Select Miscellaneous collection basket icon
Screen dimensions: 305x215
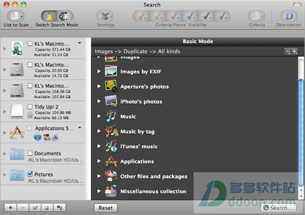pos(111,191)
